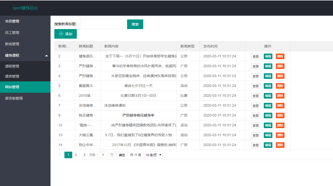Click 谁说七夕只过一天 content cell
This screenshot has height=186, width=333.
(x=138, y=86)
